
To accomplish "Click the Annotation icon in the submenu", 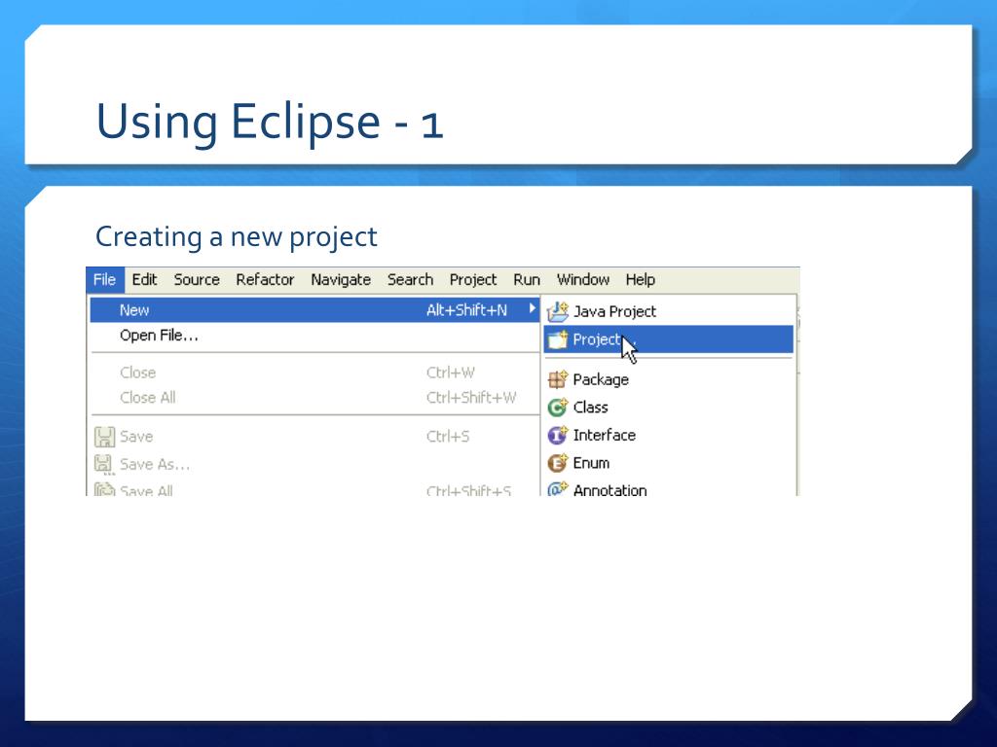I will 557,489.
